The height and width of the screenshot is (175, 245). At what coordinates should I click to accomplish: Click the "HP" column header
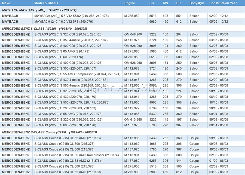pos(178,3)
